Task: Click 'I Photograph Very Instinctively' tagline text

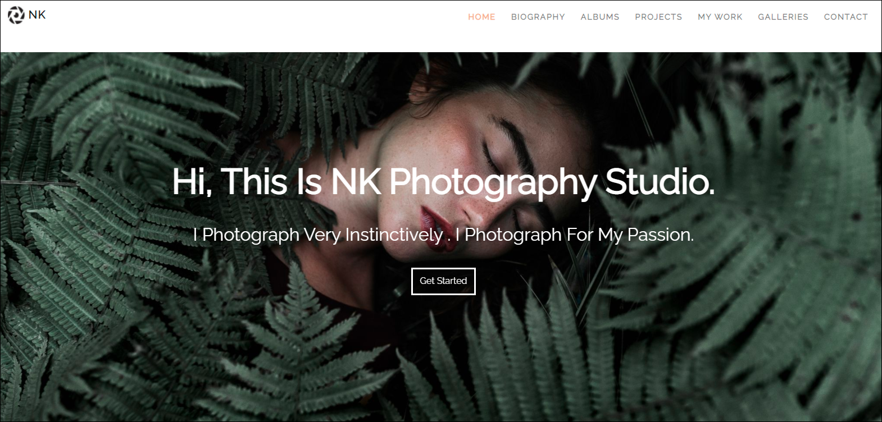Action: (317, 235)
